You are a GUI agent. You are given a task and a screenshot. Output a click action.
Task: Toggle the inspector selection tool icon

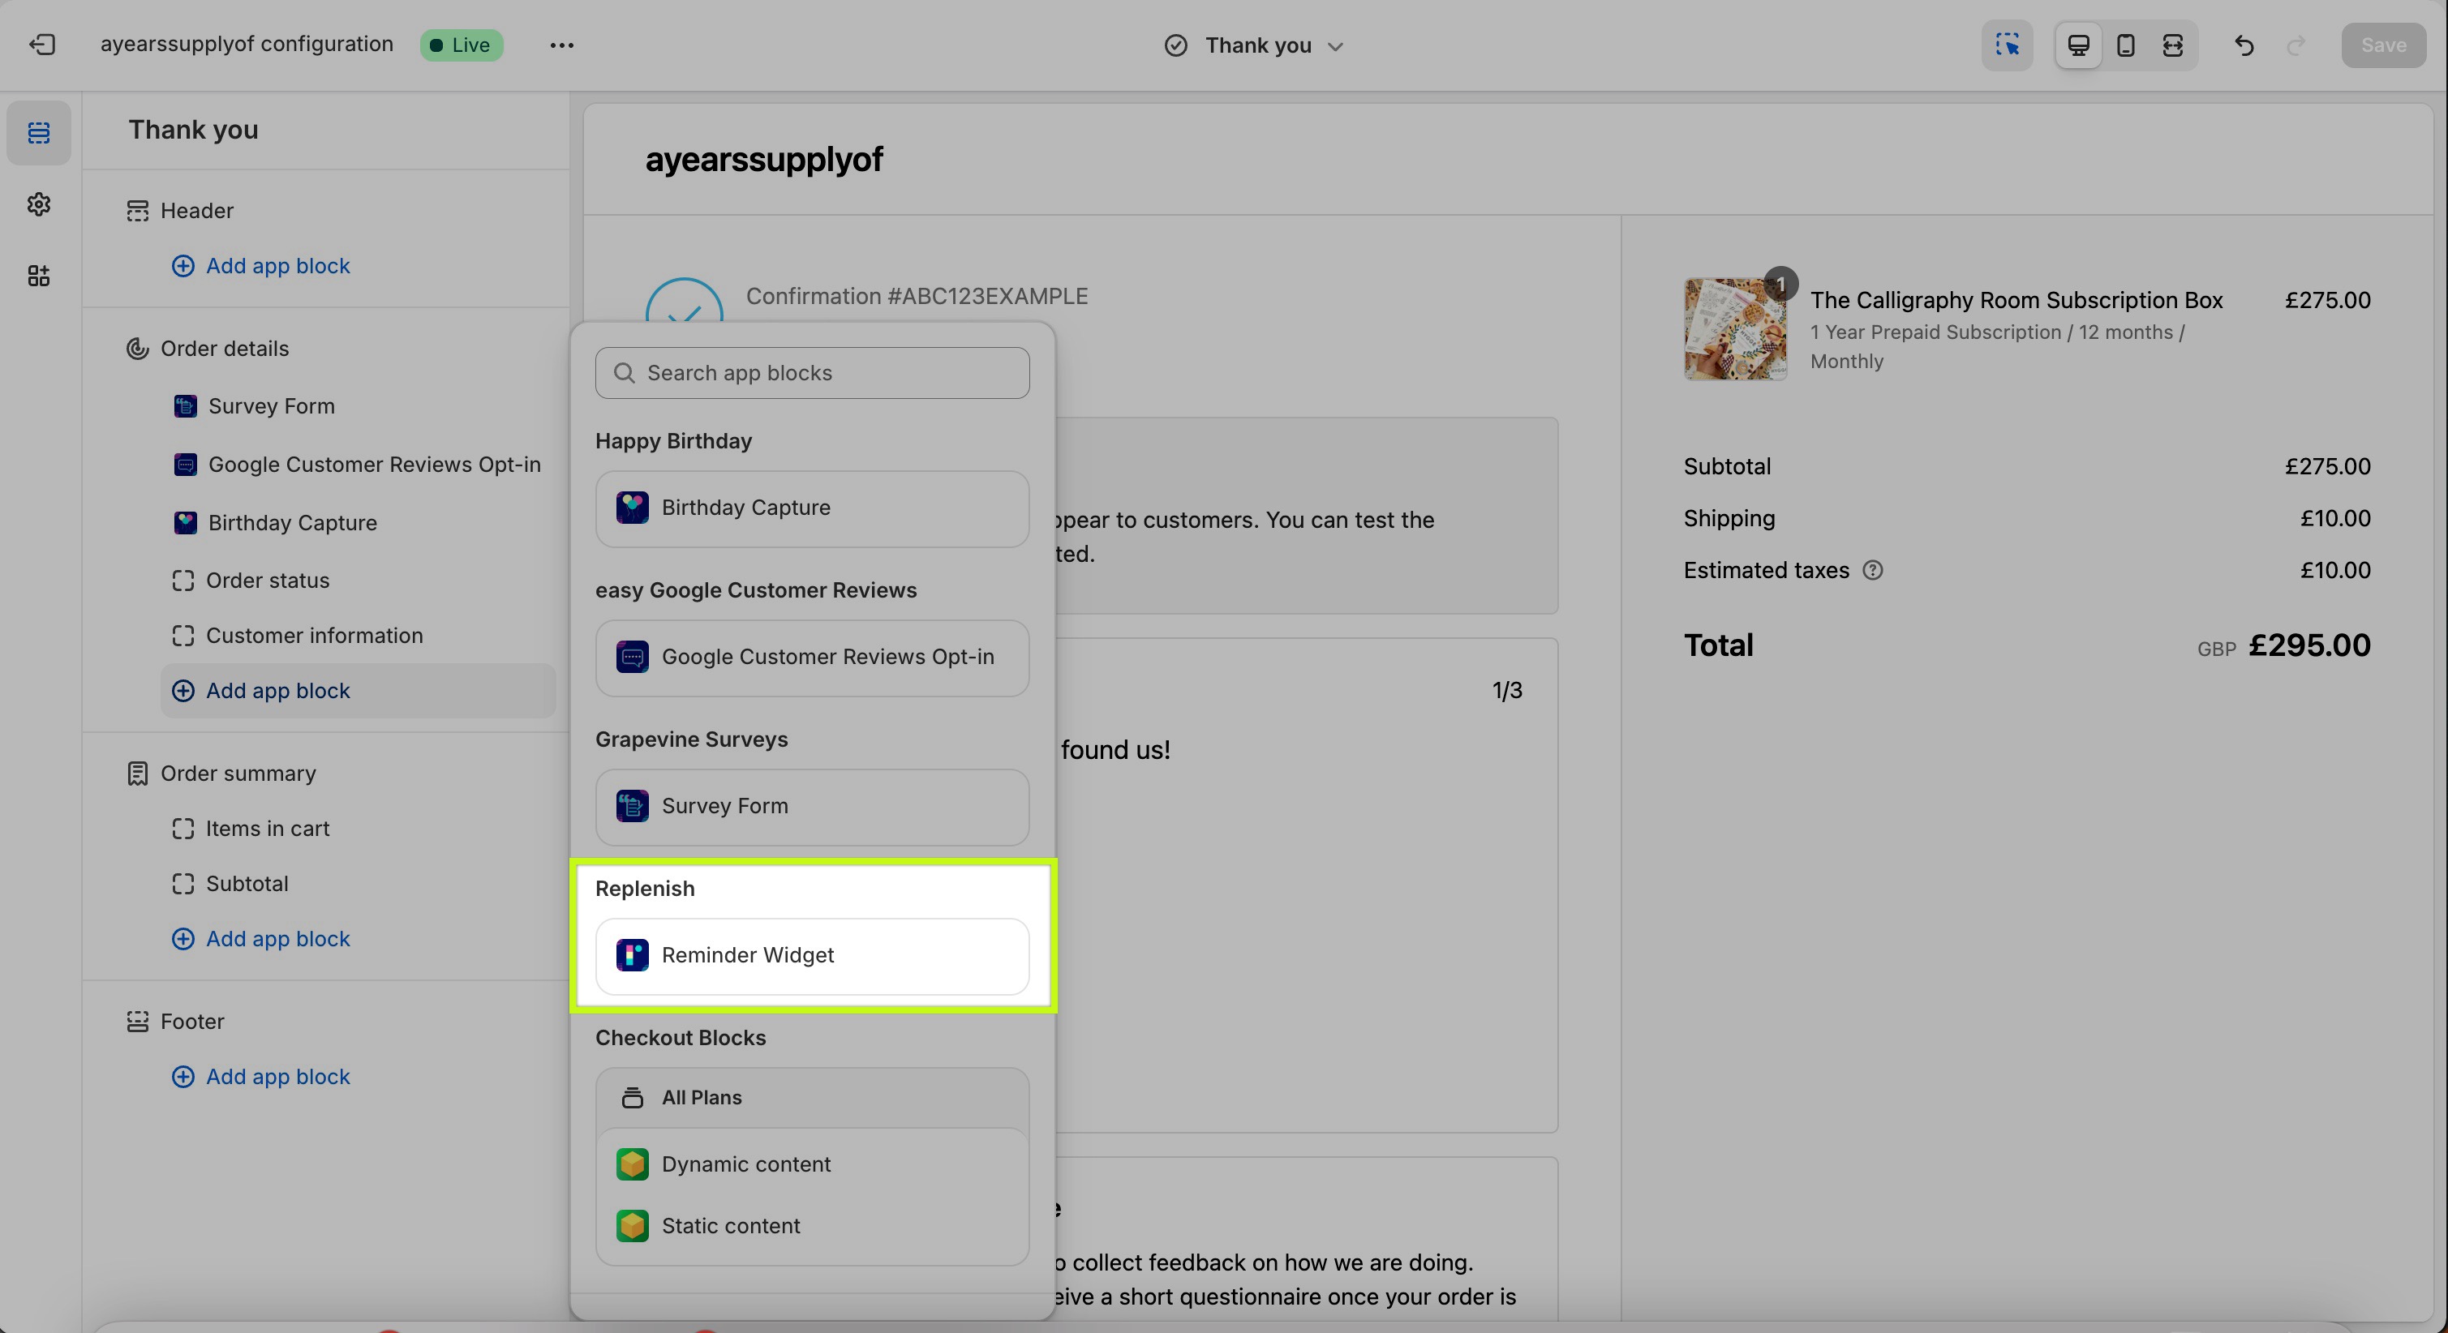point(2007,45)
